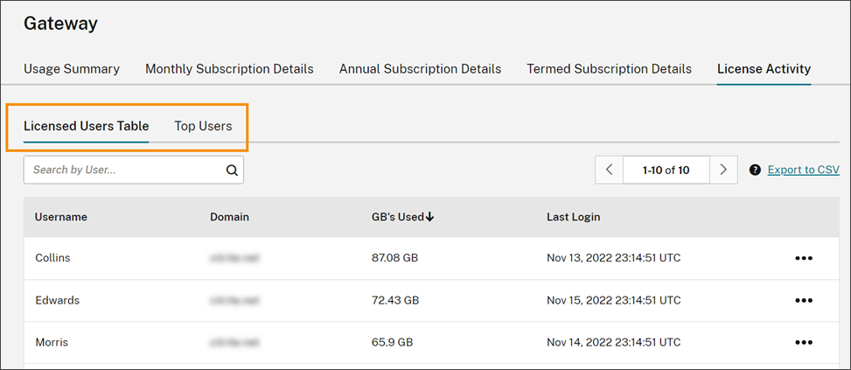Go to previous page arrow

609,170
